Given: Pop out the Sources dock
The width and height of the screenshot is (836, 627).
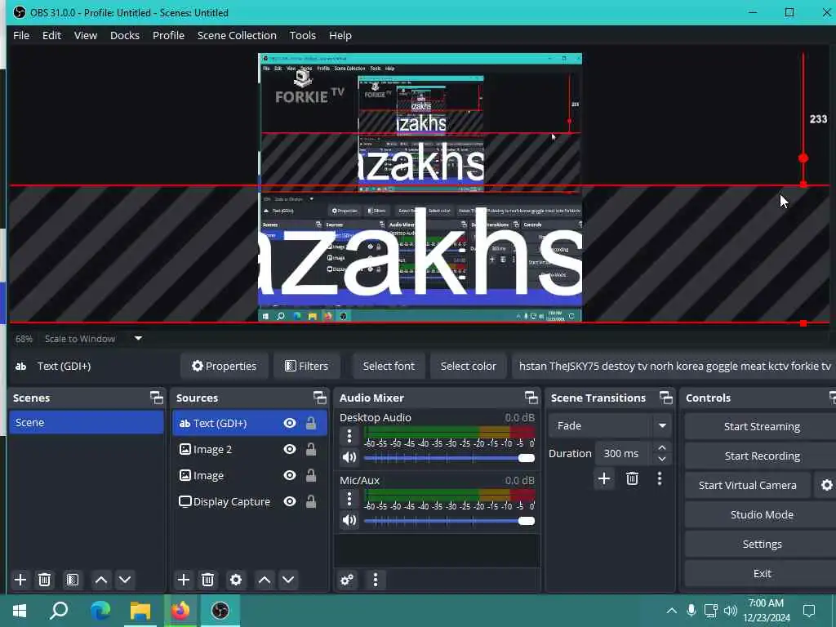Looking at the screenshot, I should click(x=320, y=398).
